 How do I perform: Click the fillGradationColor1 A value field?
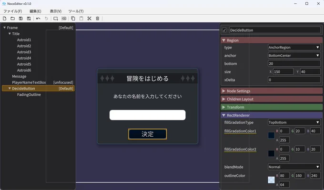284,140
